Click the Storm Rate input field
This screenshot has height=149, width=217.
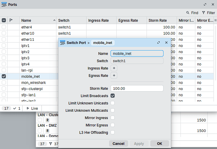click(x=137, y=88)
